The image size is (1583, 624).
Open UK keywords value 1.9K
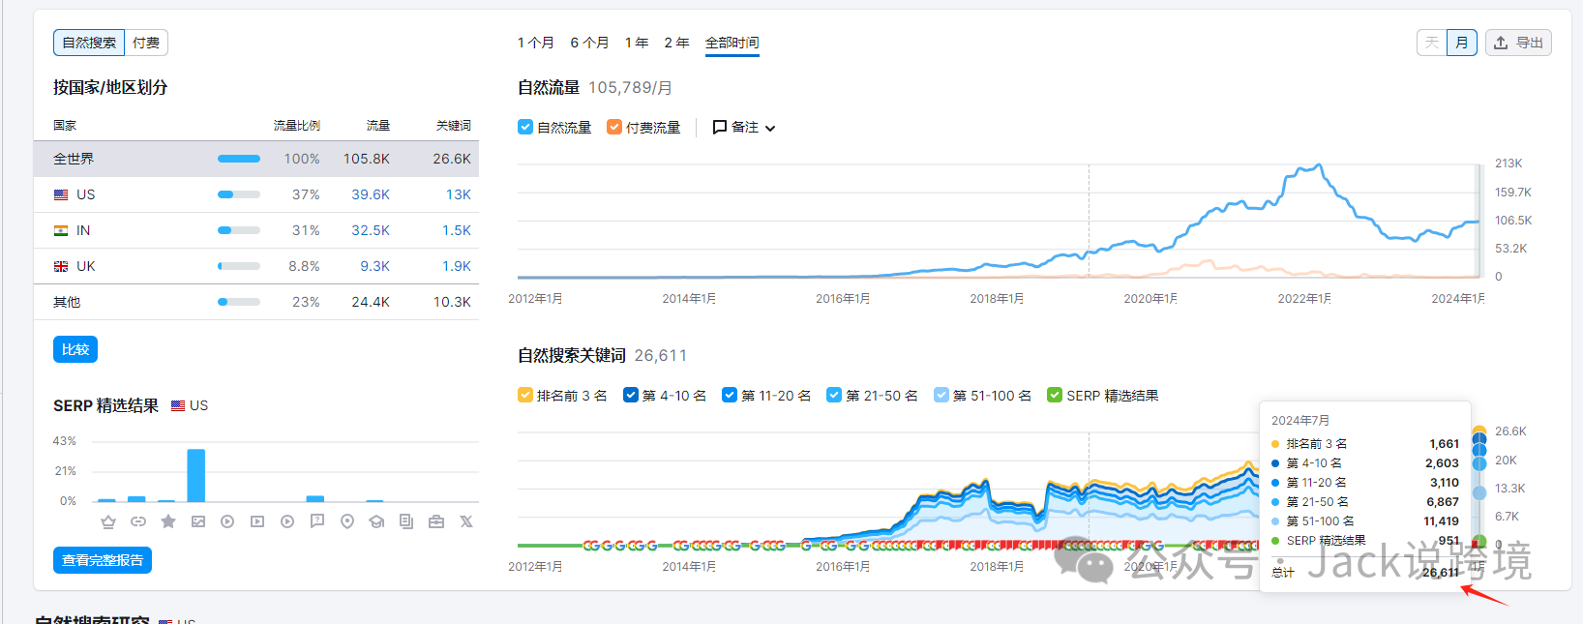(457, 266)
